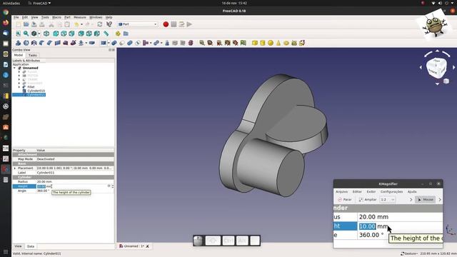The width and height of the screenshot is (457, 257).
Task: Click the execute macro play icon
Action: pos(189,24)
